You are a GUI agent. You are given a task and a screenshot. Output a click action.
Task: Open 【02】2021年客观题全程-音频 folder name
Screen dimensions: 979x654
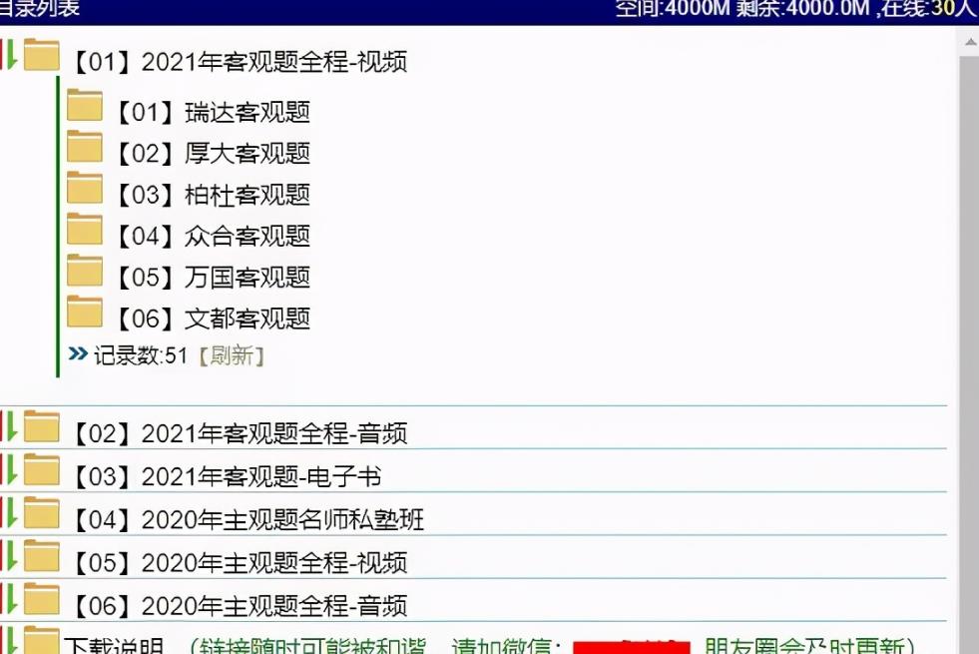240,433
